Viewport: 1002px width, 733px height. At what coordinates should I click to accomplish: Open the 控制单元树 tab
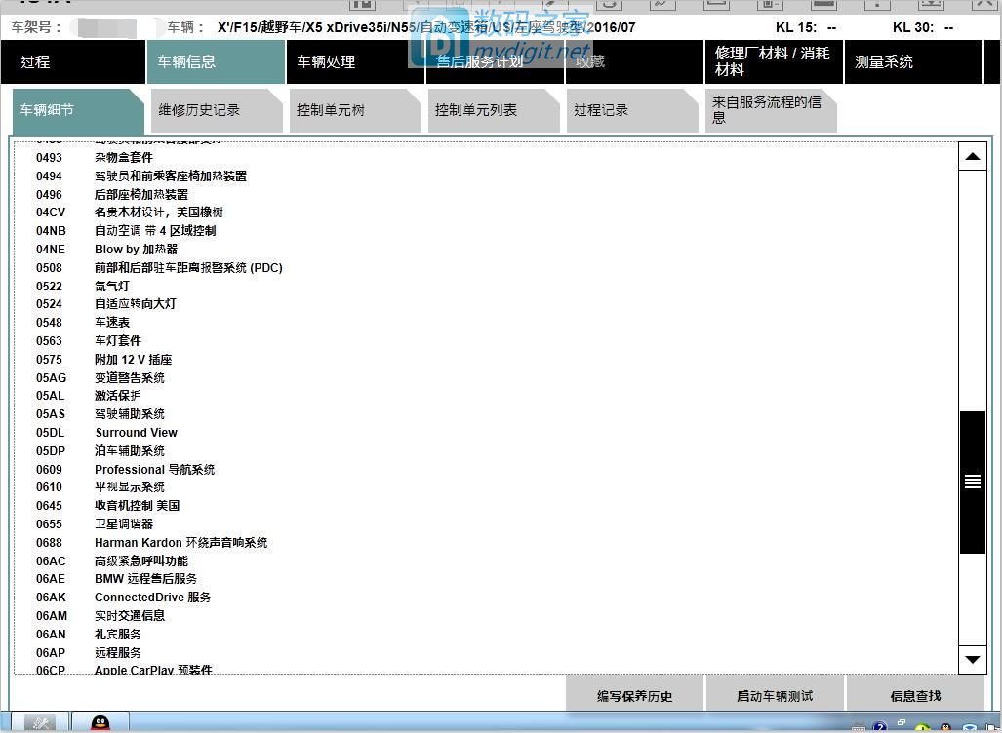pyautogui.click(x=355, y=110)
